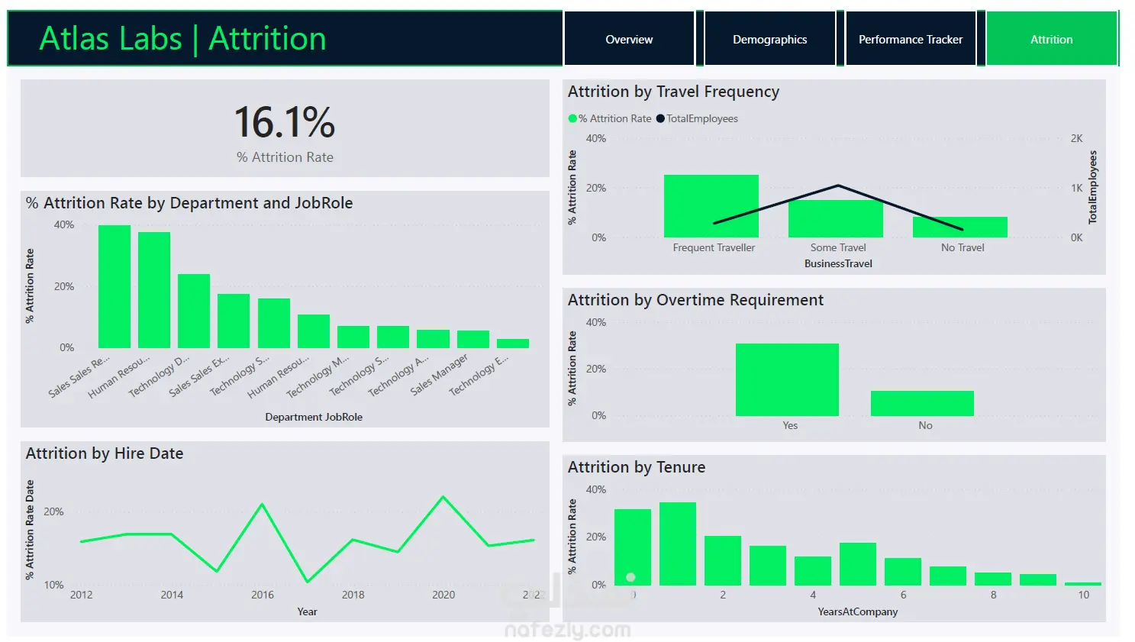This screenshot has width=1135, height=642.
Task: Click the 2016 peak on the hire date line
Action: click(x=263, y=504)
